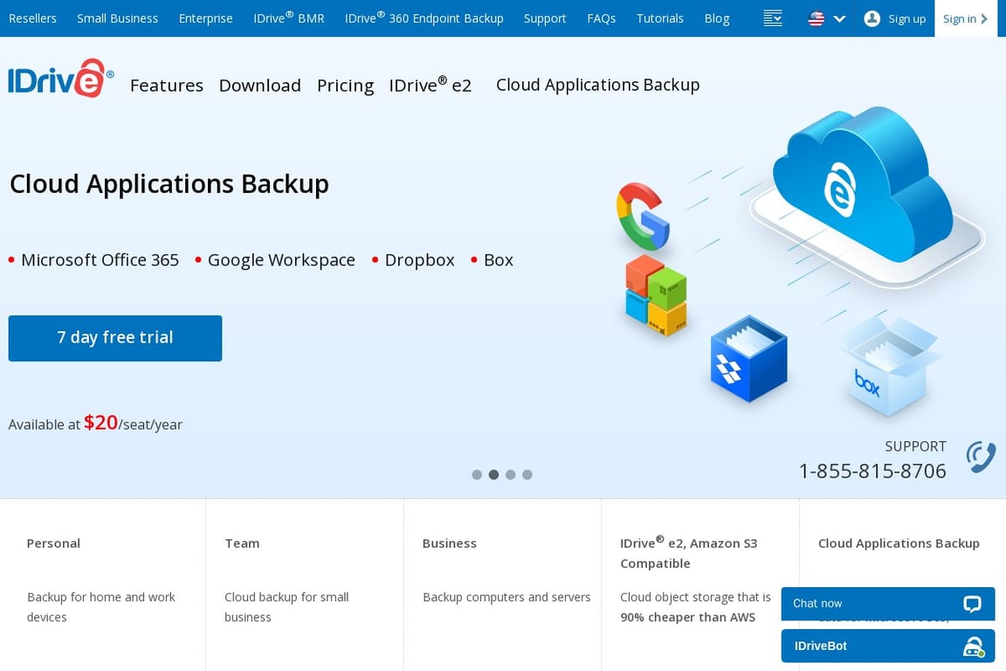Open the Enterprise menu item
The image size is (1006, 671).
(x=205, y=18)
